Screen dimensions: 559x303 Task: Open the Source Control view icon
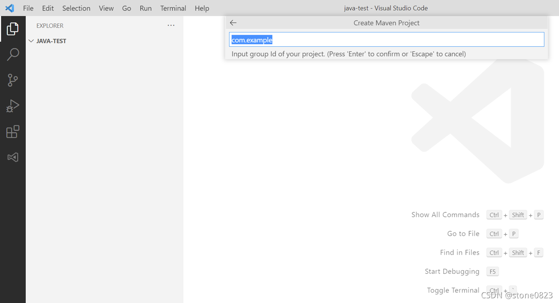pos(13,80)
